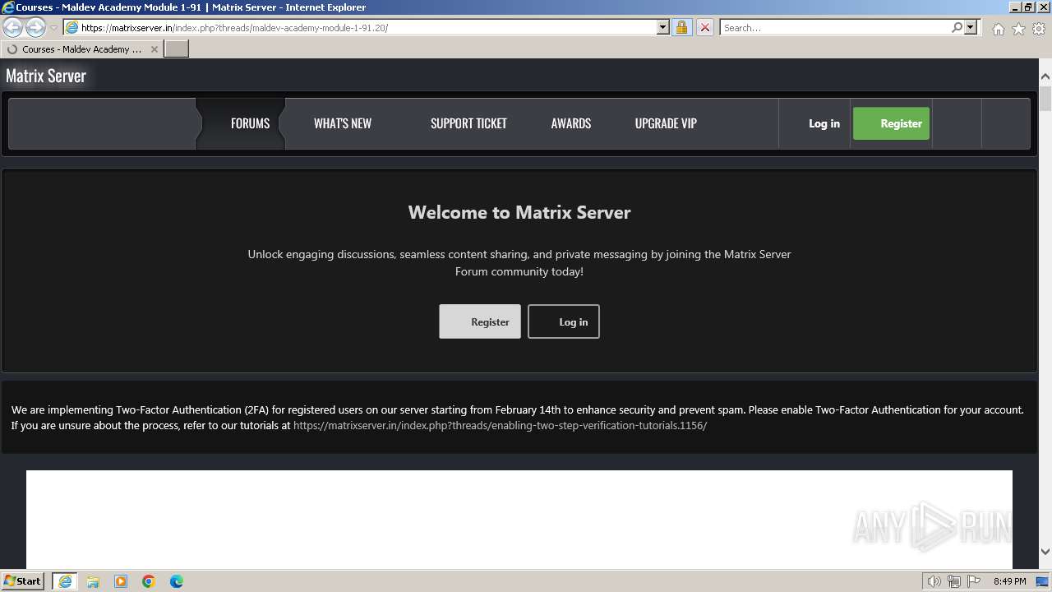Close the Courses - Maldev Academy tab
Image resolution: width=1052 pixels, height=592 pixels.
[x=154, y=49]
